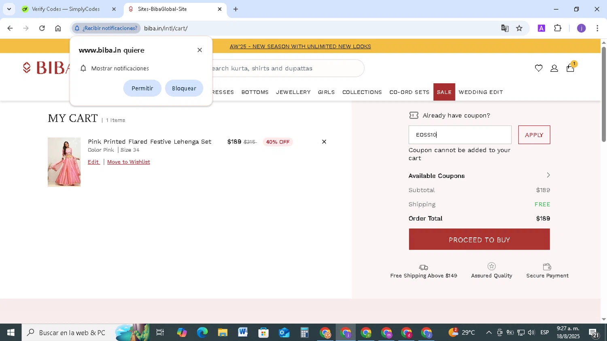Close the Sites-BibaGlobal-Site tab

pyautogui.click(x=220, y=9)
